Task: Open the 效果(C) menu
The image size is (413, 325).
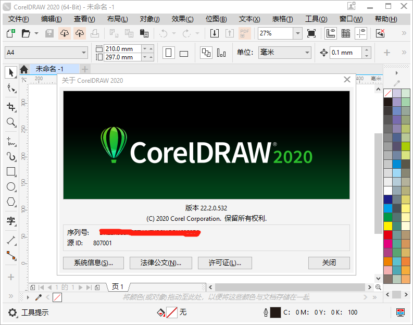Action: (x=182, y=19)
